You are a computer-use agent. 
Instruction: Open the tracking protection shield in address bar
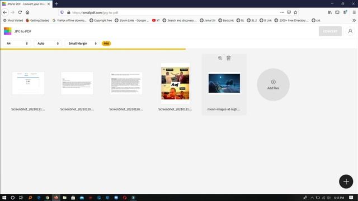click(62, 12)
